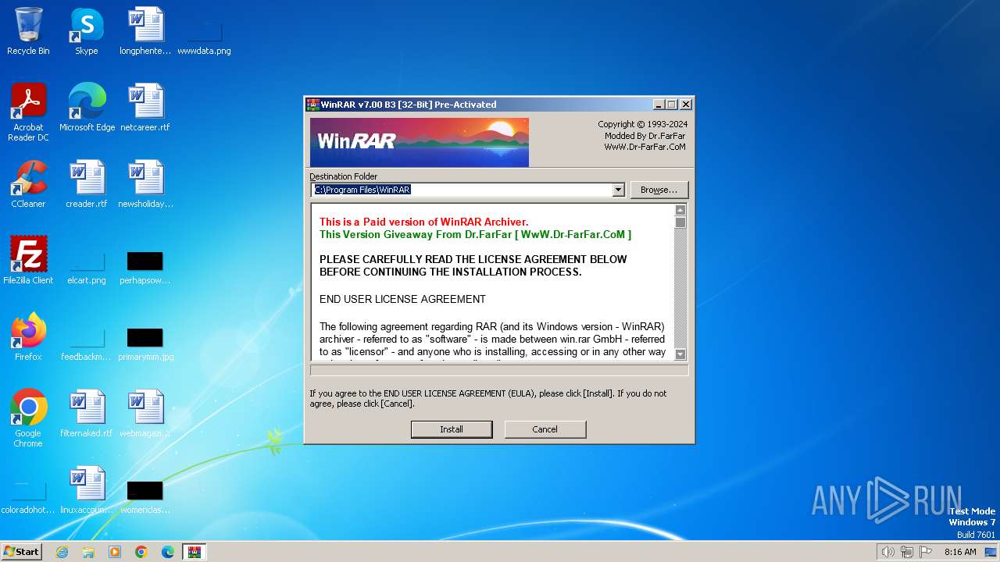
Task: Select the wwwdata.png file icon
Action: tap(204, 37)
